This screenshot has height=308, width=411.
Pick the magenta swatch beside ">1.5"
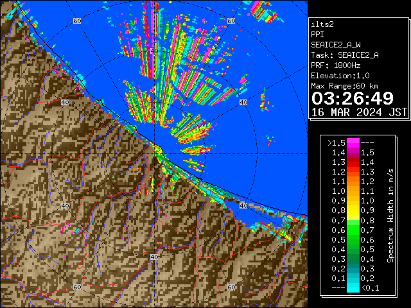click(353, 142)
